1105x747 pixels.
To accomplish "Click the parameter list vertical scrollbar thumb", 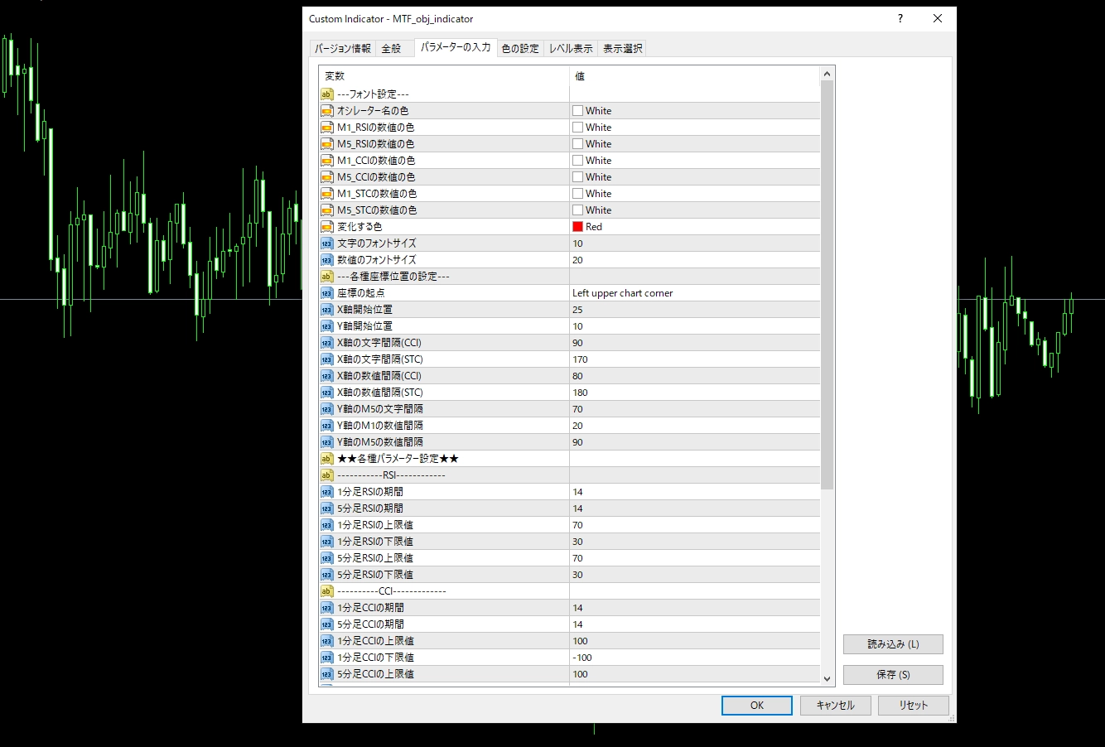I will (x=827, y=285).
